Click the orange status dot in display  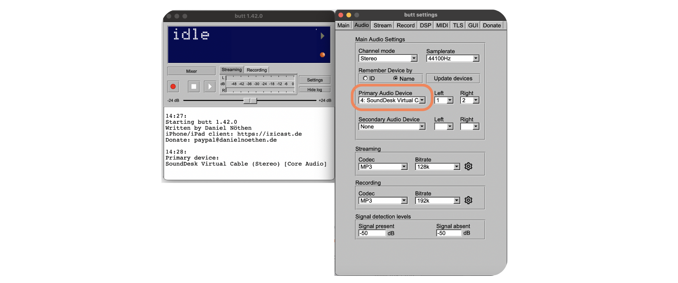coord(322,55)
